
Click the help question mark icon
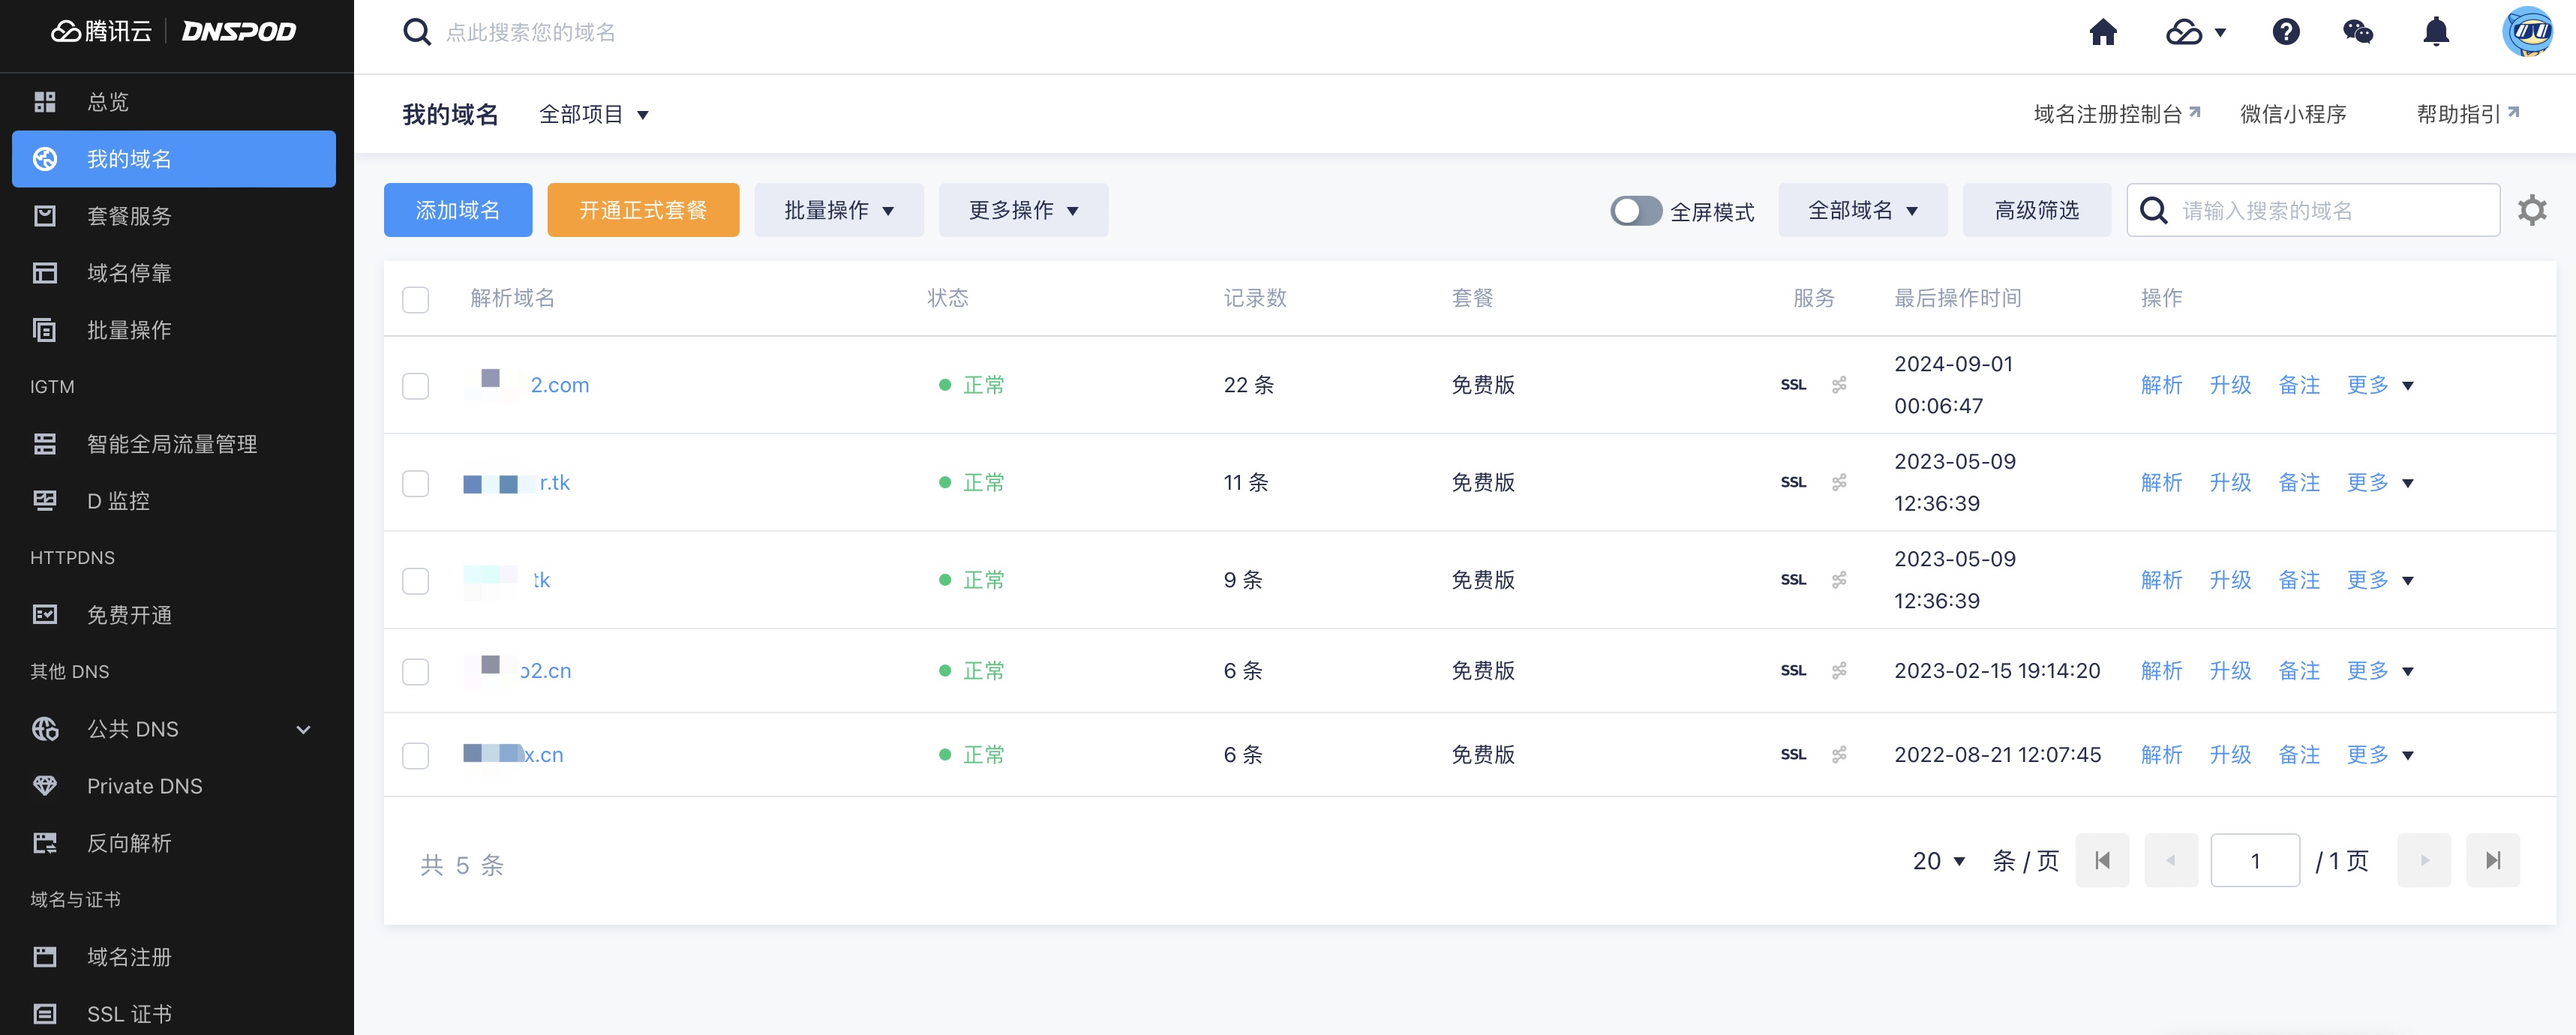click(2286, 32)
